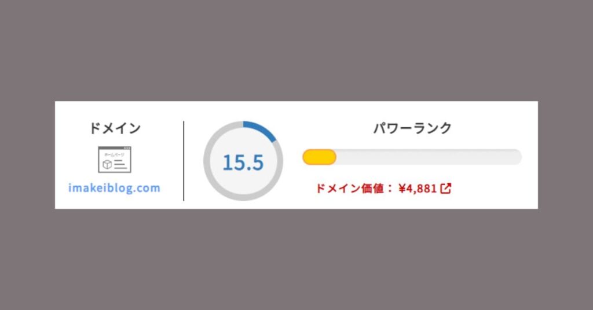Click the right end of the power rank bar
Viewport: 593px width, 310px height.
(517, 157)
